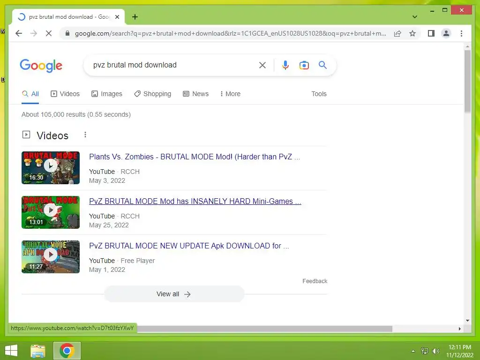
Task: Submit search with magnifier icon
Action: pyautogui.click(x=322, y=65)
